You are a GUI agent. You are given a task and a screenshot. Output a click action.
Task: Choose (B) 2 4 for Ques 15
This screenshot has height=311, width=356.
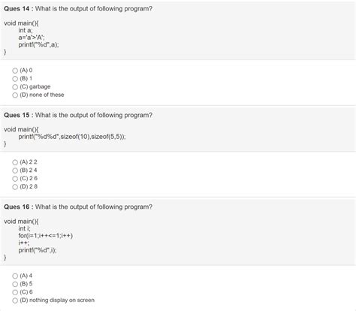tap(15, 171)
